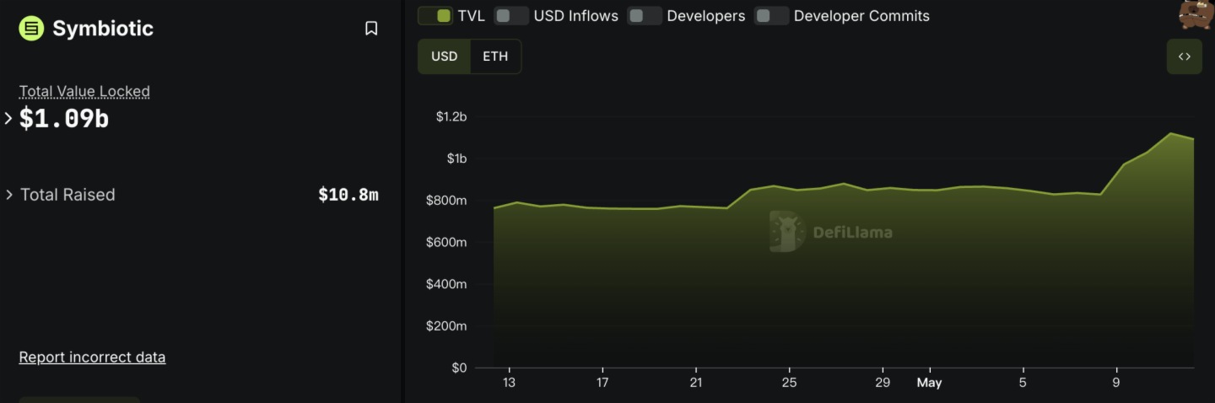The width and height of the screenshot is (1215, 403).
Task: Click the Symbiotic protocol logo icon
Action: pos(31,29)
